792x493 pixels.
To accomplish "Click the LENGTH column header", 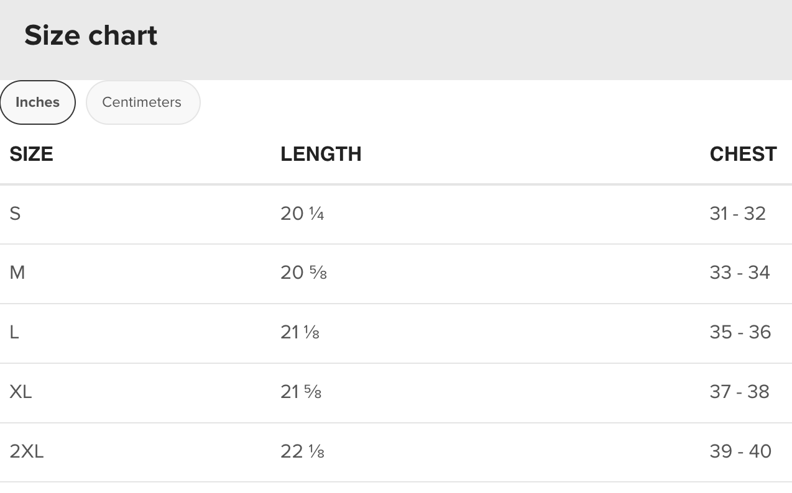I will pos(321,154).
